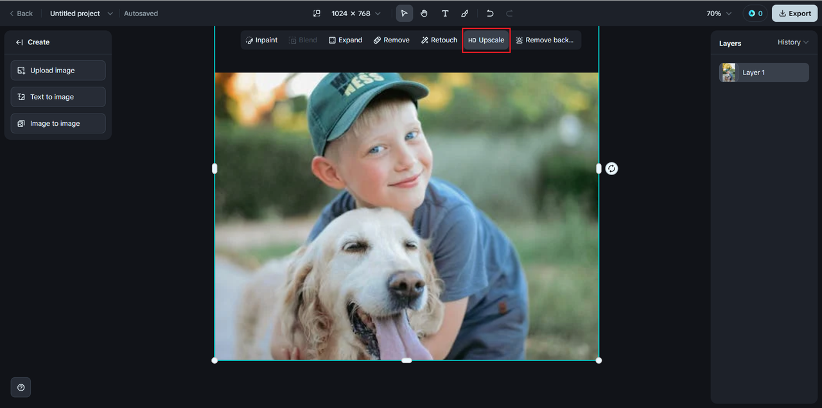
Task: Select the Remove tool
Action: (392, 40)
